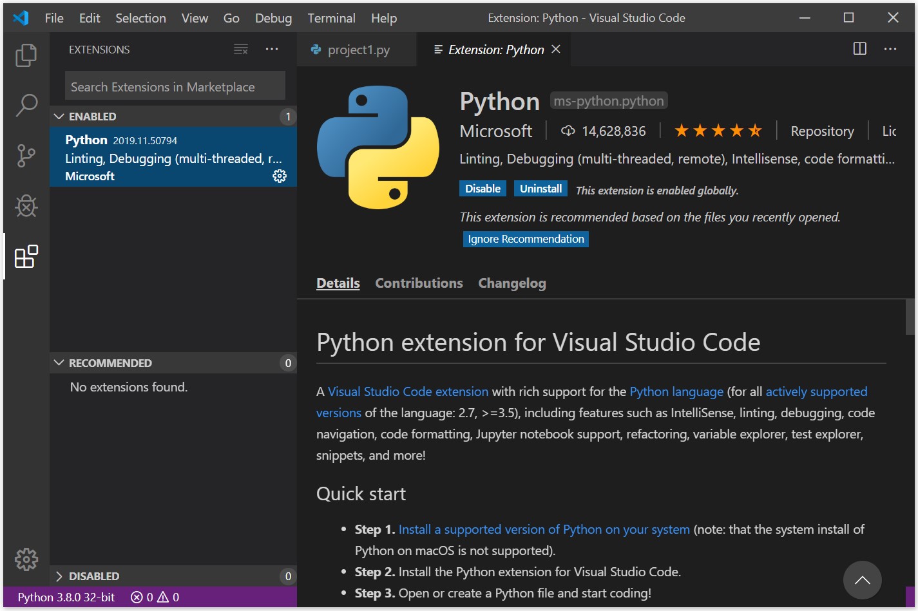Click the warnings count in status bar
Viewport: 918px width, 611px height.
[x=169, y=597]
